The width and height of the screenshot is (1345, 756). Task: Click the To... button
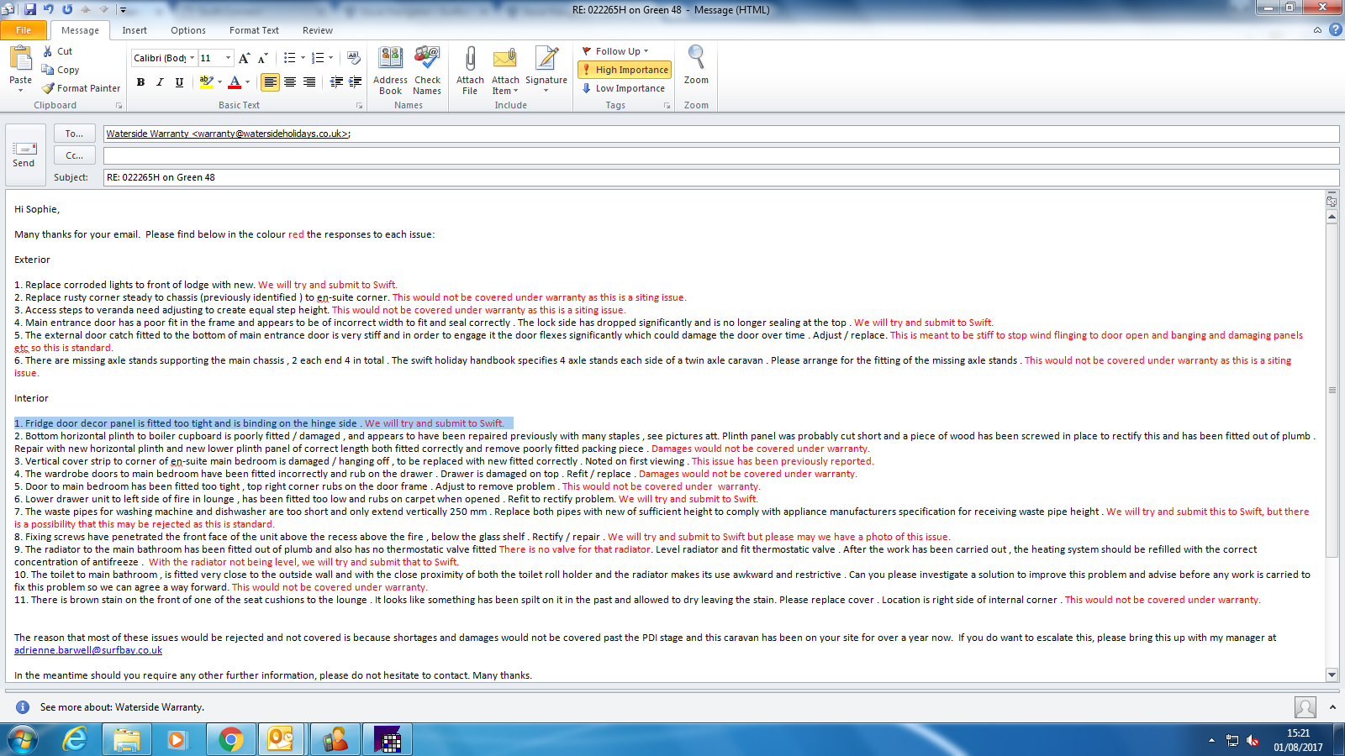[x=74, y=134]
